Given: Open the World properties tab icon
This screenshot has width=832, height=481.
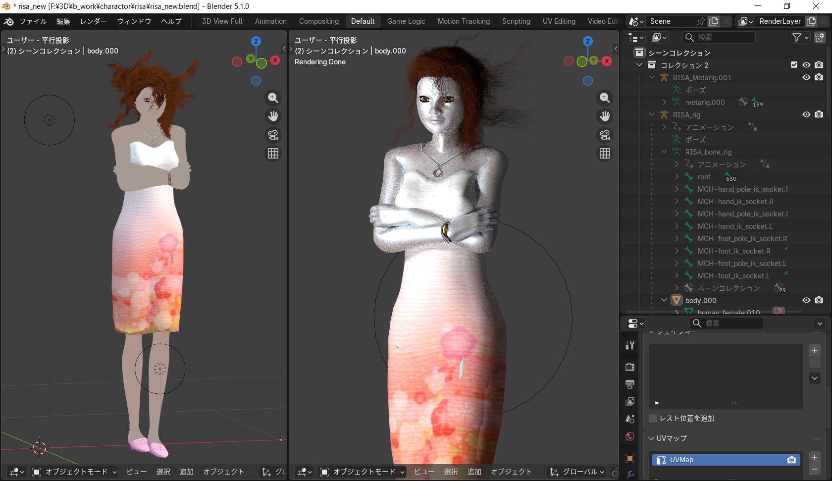Looking at the screenshot, I should pyautogui.click(x=630, y=436).
